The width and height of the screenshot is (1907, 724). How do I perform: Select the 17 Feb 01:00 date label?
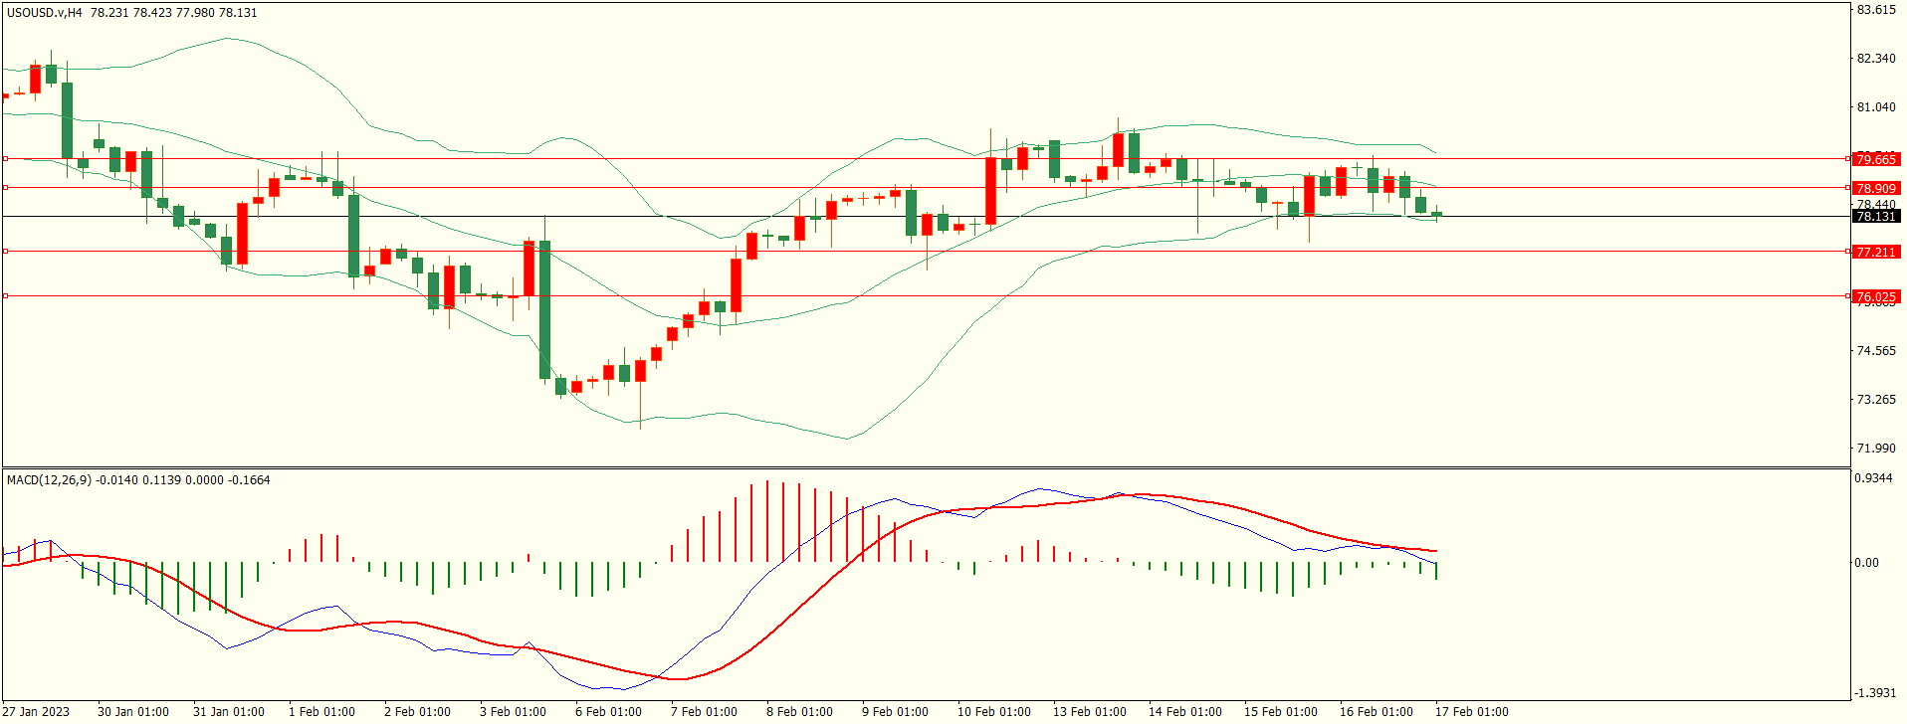pos(1471,712)
